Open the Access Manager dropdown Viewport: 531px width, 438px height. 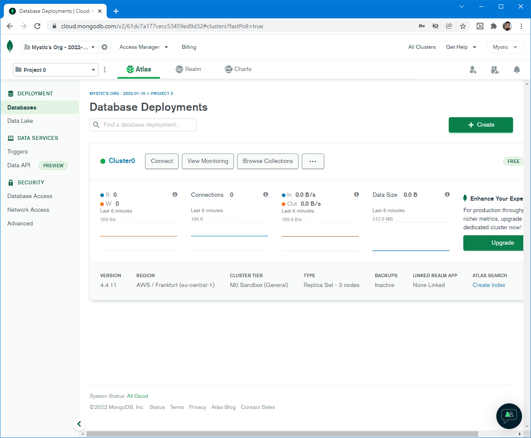point(143,47)
